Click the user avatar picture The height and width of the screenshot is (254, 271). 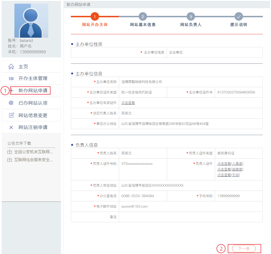pyautogui.click(x=31, y=21)
